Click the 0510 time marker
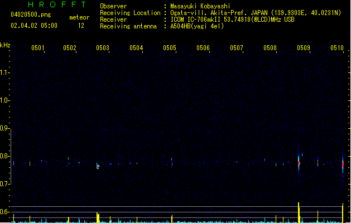The image size is (351, 223). pyautogui.click(x=337, y=48)
